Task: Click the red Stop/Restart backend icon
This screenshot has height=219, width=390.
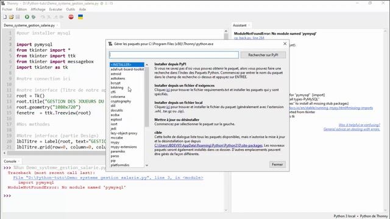Action: pos(71,17)
